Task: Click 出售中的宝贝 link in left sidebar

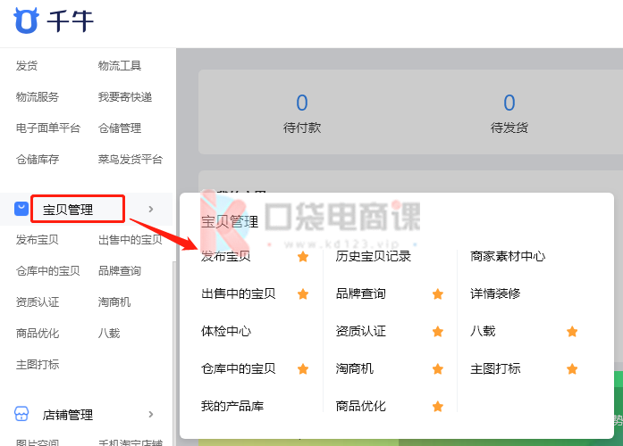Action: [x=130, y=240]
